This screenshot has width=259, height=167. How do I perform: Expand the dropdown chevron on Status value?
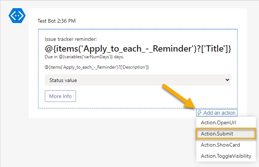[x=227, y=80]
